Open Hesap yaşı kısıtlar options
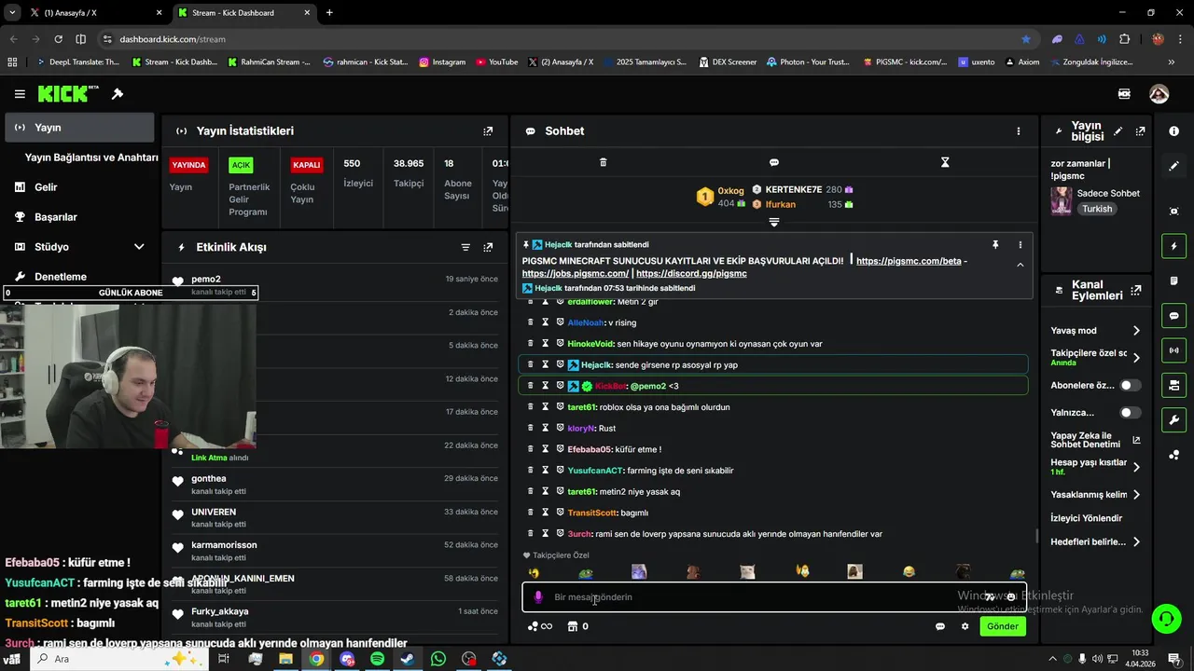1194x671 pixels. click(1136, 467)
